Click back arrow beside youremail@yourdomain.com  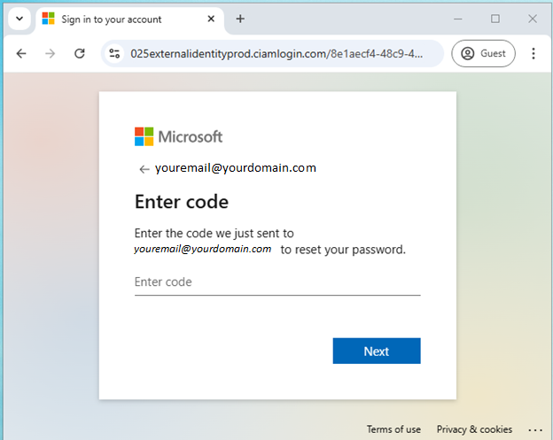(144, 169)
